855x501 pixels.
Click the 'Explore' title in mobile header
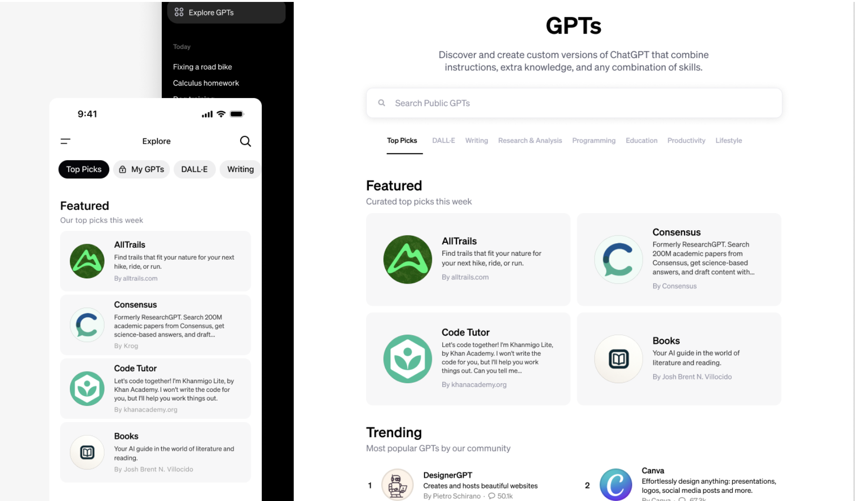156,141
